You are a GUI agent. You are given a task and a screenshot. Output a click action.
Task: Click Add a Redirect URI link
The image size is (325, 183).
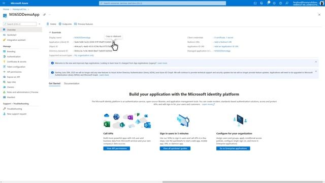(x=223, y=42)
